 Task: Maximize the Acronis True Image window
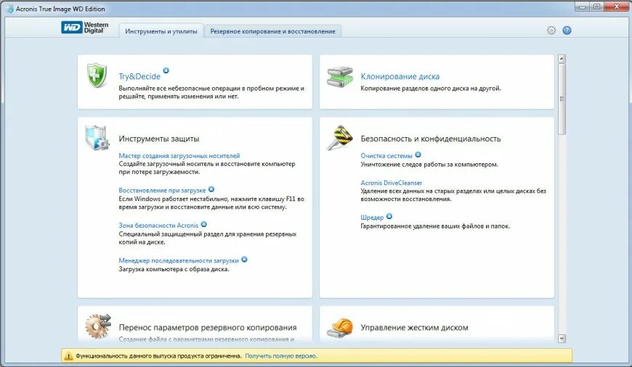tap(597, 7)
